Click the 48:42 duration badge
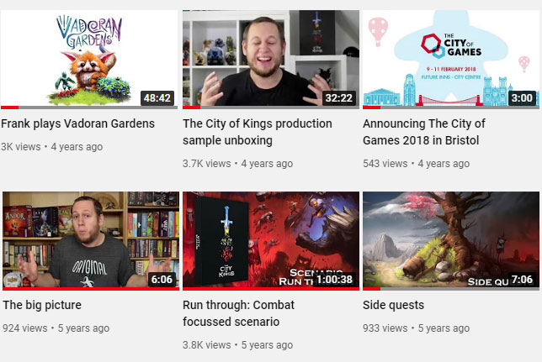542x362 pixels. [x=157, y=98]
